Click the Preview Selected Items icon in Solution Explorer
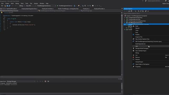Screen dimensions: 169x95 tap(148, 11)
